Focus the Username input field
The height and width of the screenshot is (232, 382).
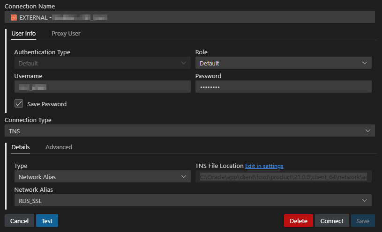pos(102,87)
